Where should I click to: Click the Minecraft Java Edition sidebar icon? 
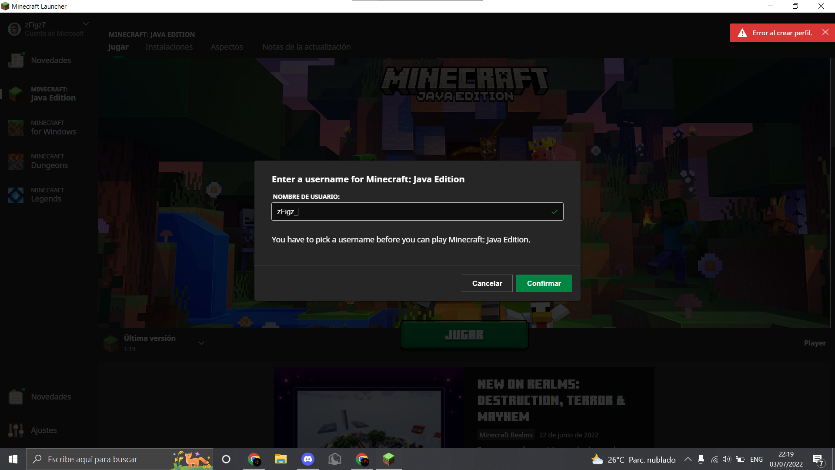(x=16, y=94)
